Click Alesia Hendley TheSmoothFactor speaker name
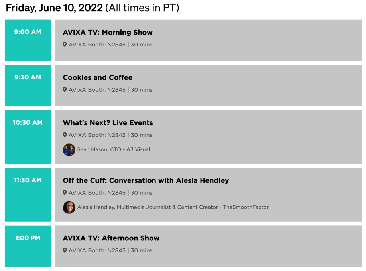The image size is (366, 271). coord(173,207)
